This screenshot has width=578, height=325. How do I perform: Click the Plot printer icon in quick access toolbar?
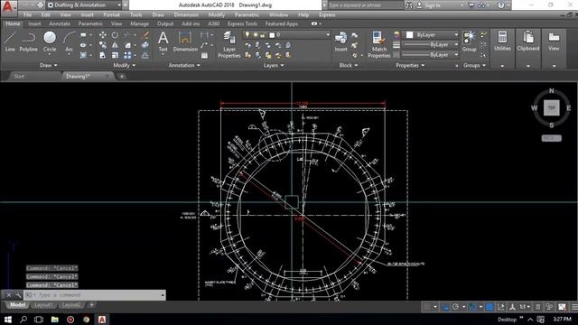(40, 5)
